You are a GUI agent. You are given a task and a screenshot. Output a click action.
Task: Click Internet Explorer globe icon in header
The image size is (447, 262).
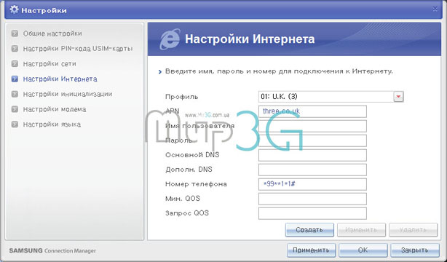pos(170,39)
